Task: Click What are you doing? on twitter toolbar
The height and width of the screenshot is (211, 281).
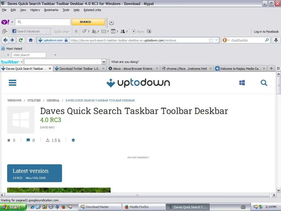Action: click(125, 62)
